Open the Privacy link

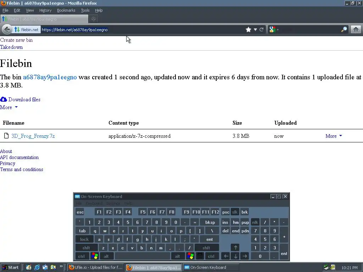pos(8,163)
